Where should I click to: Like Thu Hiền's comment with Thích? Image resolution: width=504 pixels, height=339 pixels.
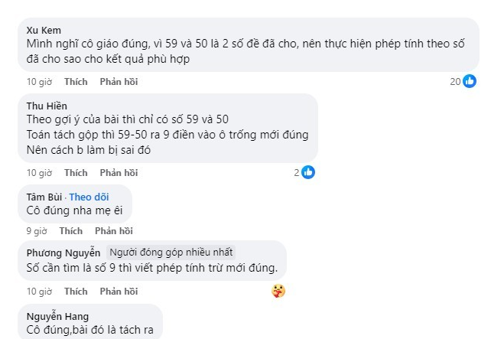click(x=76, y=173)
